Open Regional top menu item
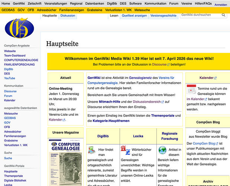Viewport: 230px width, 186px height. [76, 3]
